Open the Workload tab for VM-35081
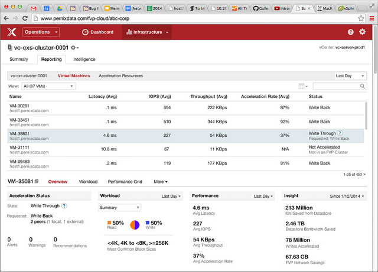Screen dimensions: 378x272 click(x=88, y=182)
